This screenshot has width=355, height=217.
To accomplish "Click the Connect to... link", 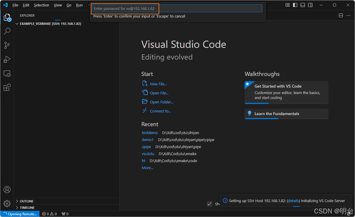I will coord(160,111).
